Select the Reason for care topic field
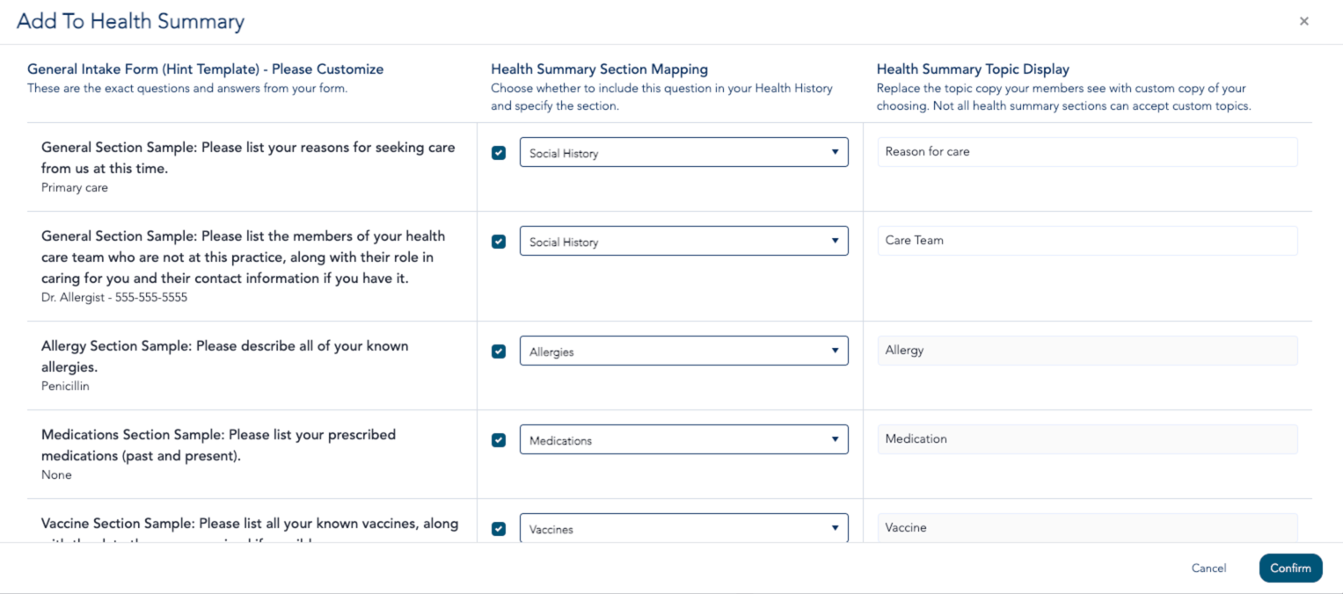 pyautogui.click(x=1087, y=151)
